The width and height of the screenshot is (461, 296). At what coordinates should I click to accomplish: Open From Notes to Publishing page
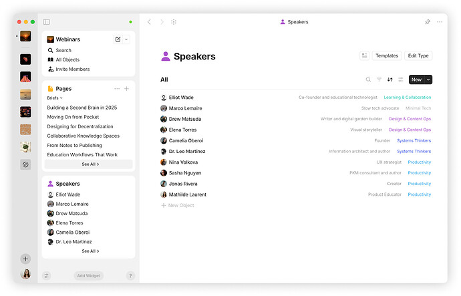pos(74,145)
